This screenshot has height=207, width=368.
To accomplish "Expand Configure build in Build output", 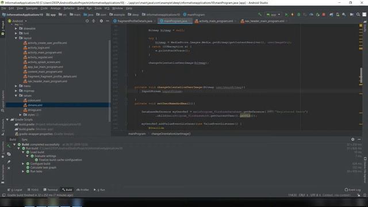I will (x=23, y=163).
